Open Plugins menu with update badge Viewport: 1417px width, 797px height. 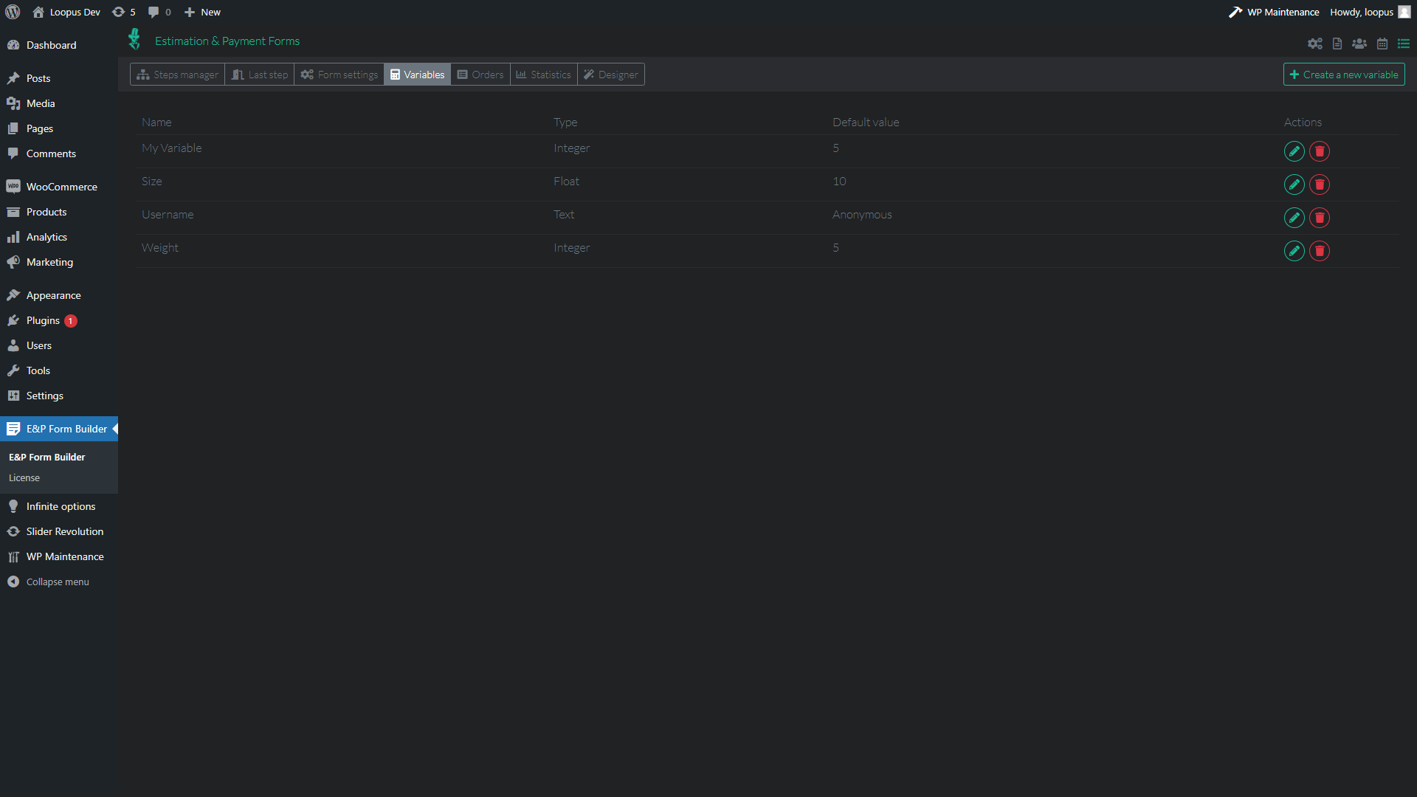point(43,320)
